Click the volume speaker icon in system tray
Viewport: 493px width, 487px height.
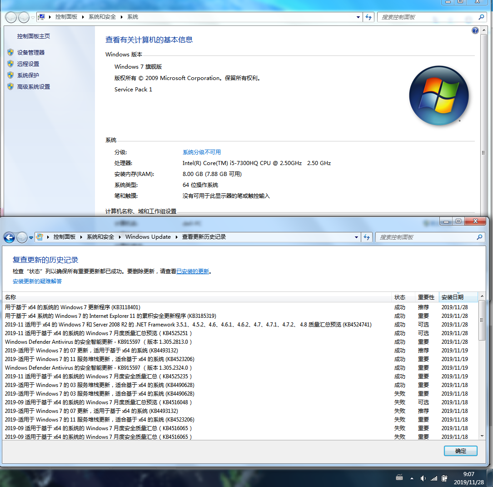(x=423, y=478)
